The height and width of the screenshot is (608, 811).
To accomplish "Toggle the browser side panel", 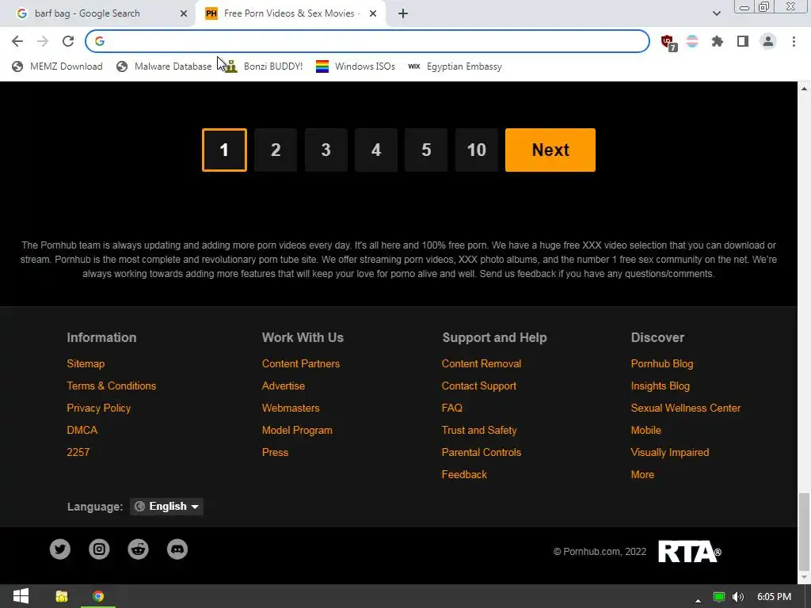I will [743, 41].
